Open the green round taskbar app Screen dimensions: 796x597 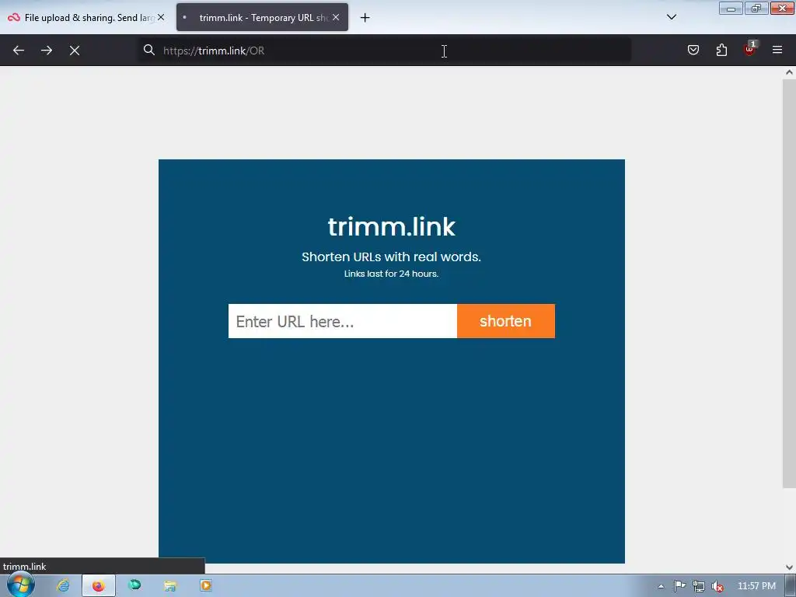tap(134, 585)
